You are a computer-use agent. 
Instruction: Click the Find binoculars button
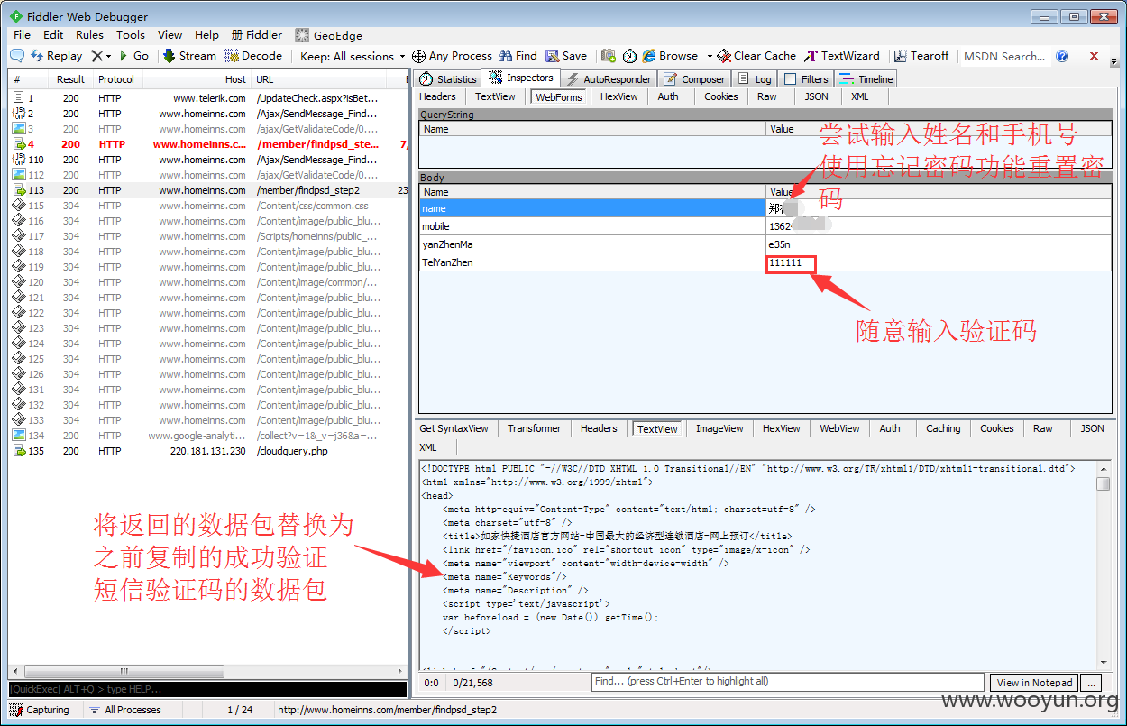[518, 56]
